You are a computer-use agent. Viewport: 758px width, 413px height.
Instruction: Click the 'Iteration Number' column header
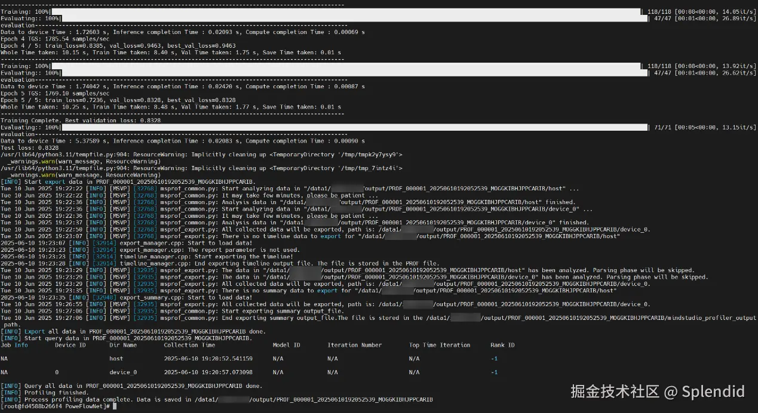[355, 345]
